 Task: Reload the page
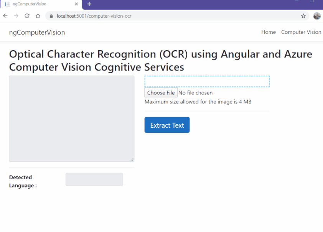26,16
